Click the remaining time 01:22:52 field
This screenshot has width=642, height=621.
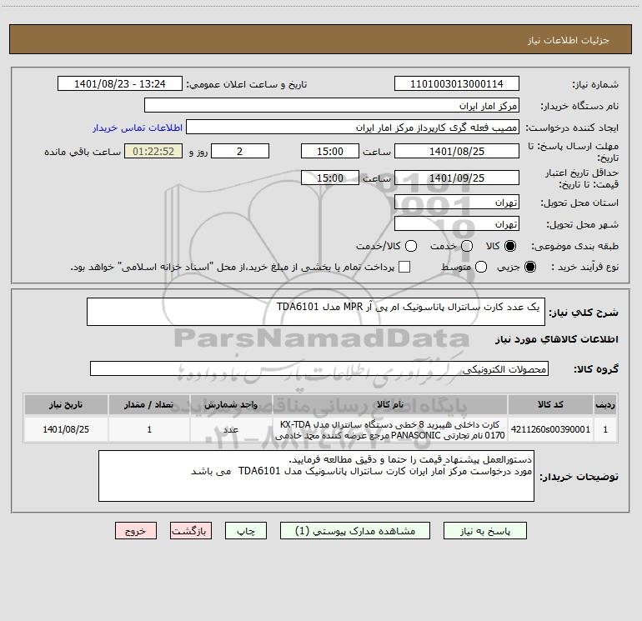pyautogui.click(x=153, y=151)
